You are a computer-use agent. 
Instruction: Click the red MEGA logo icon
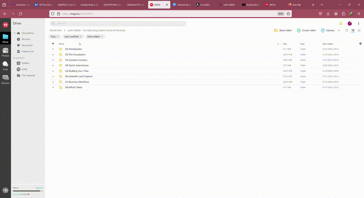[x=5, y=25]
